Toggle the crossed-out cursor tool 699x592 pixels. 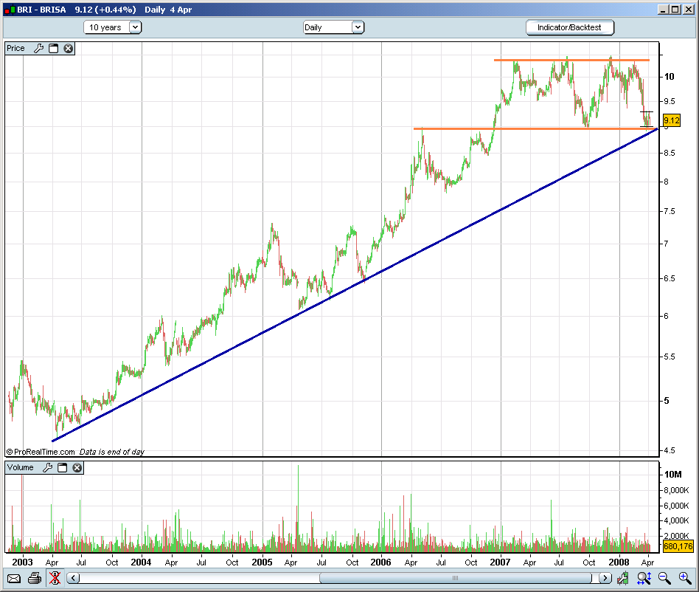click(55, 578)
